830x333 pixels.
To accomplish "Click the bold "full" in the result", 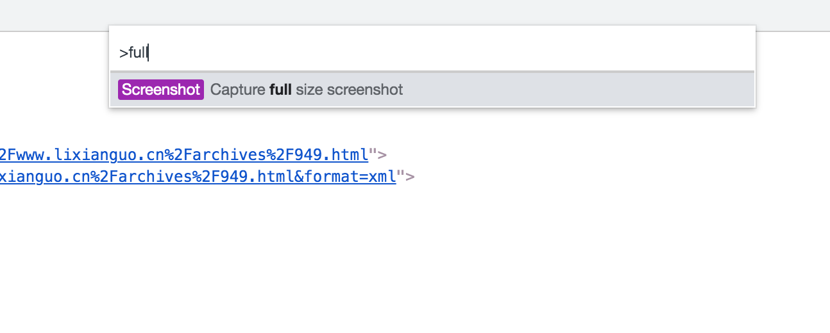I will point(281,90).
